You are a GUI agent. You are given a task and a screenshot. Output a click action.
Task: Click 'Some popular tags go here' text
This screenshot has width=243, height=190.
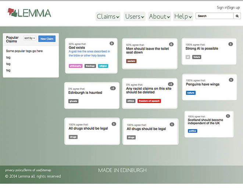click(24, 51)
